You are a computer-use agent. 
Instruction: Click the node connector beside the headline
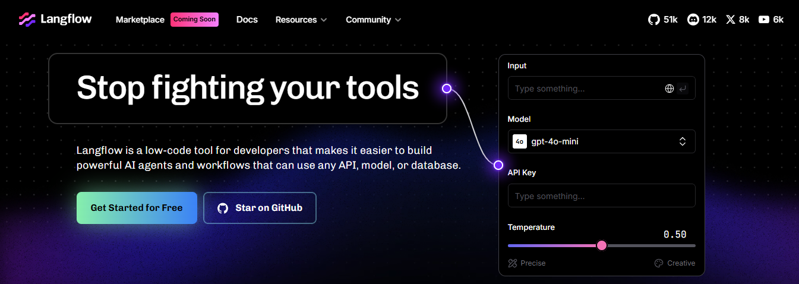(447, 89)
